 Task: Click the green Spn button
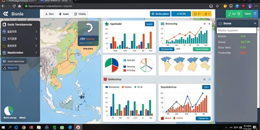click(x=234, y=14)
